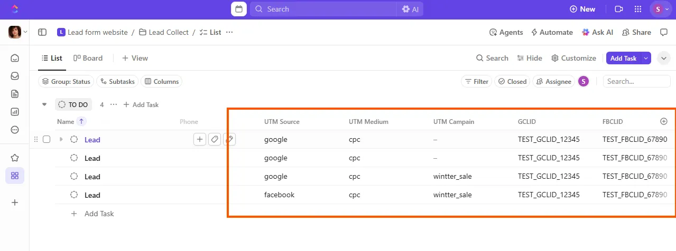Image resolution: width=676 pixels, height=251 pixels.
Task: Open TO DO group options ellipsis
Action: coord(114,104)
